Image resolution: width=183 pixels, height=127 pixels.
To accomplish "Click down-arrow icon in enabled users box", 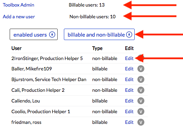I will (52, 35).
